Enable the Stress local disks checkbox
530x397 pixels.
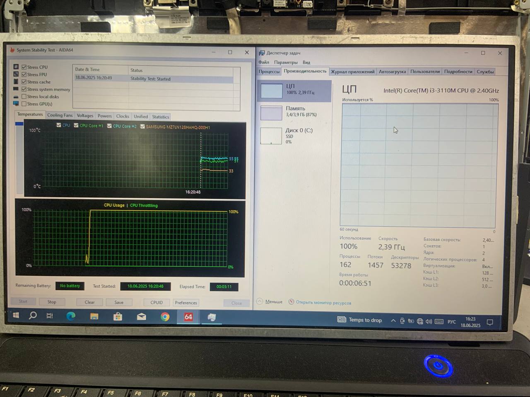(x=24, y=96)
